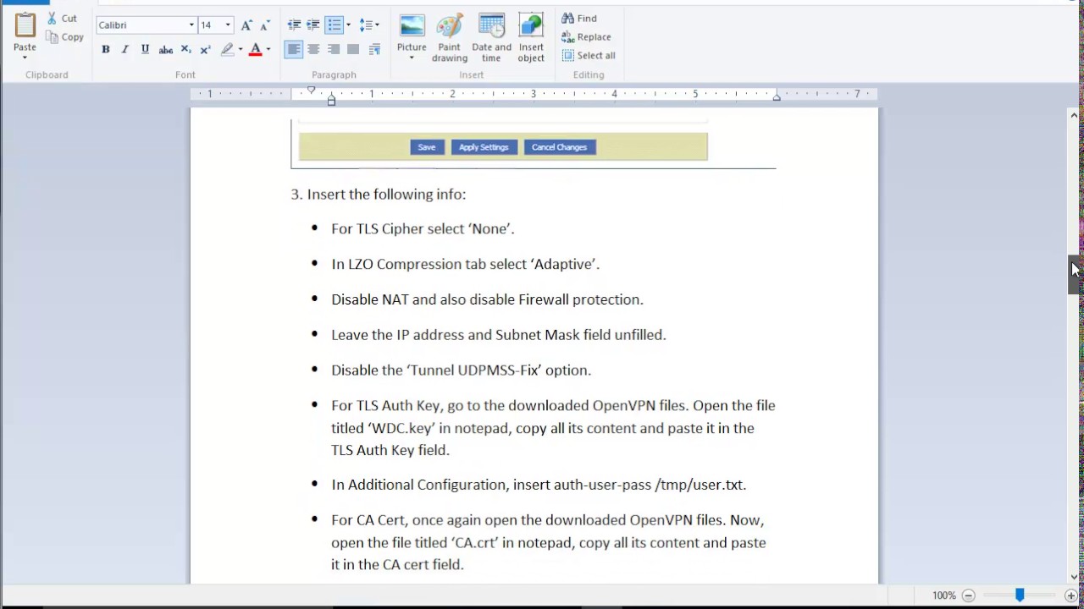Toggle strikethrough formatting
1084x609 pixels.
166,50
